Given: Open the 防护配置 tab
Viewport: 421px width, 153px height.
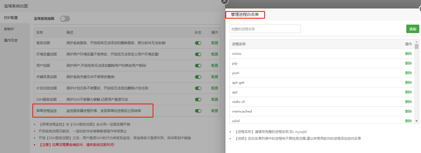Looking at the screenshot, I should 15,18.
